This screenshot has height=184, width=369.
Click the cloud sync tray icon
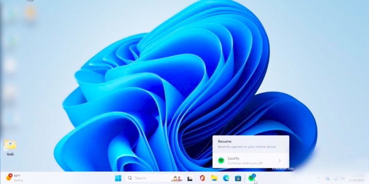point(327,178)
